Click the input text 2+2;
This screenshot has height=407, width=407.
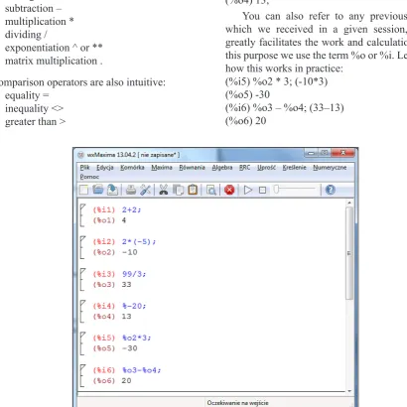click(131, 209)
